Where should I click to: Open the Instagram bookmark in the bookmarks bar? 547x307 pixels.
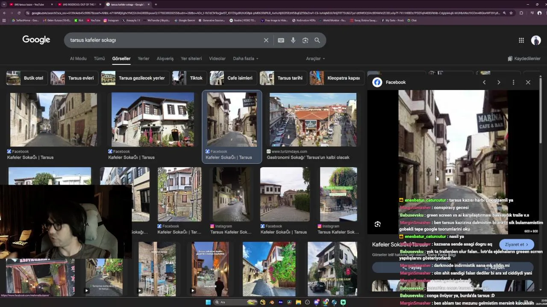tap(111, 20)
